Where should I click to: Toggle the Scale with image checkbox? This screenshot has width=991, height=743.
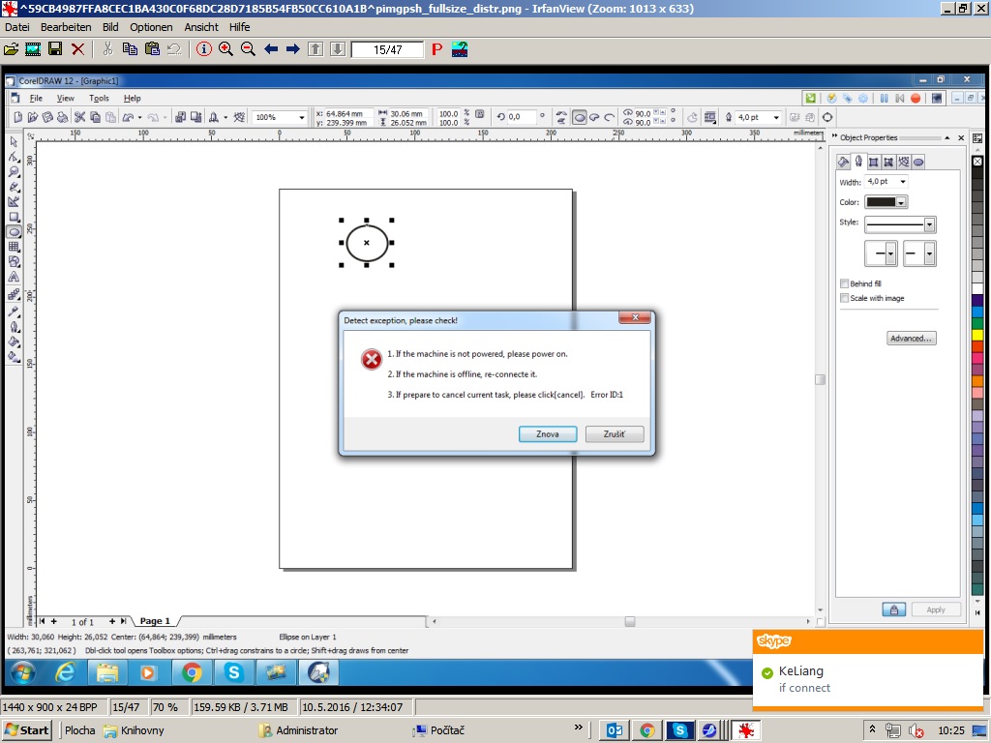(x=845, y=298)
